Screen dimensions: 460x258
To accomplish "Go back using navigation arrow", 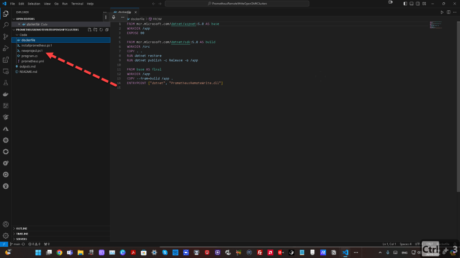I will [154, 4].
